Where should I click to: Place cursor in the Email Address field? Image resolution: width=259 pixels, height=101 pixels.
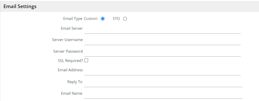point(162,71)
